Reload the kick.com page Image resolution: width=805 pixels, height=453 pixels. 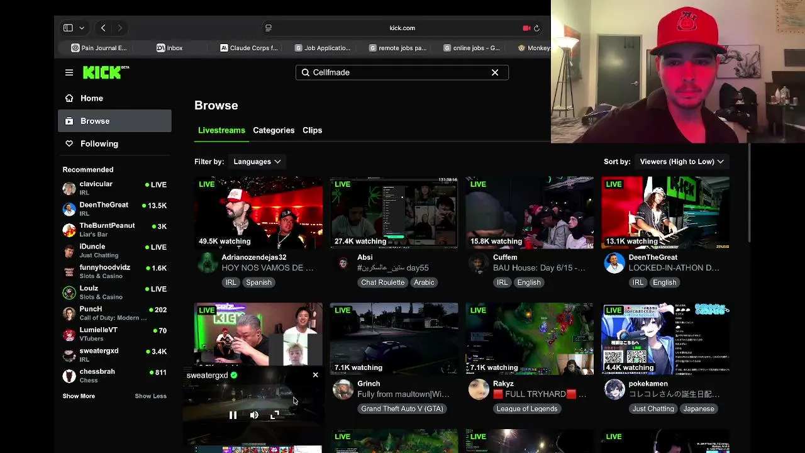(536, 28)
